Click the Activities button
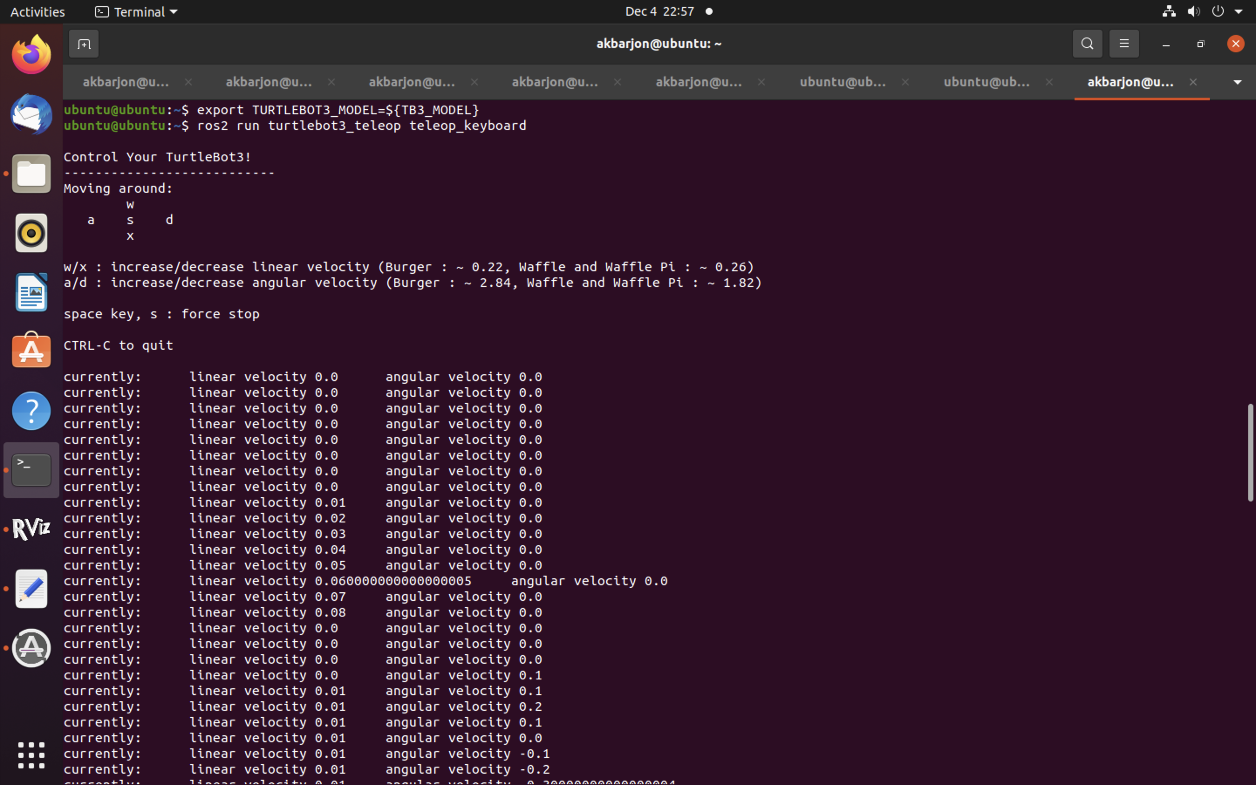Viewport: 1256px width, 785px height. click(38, 11)
